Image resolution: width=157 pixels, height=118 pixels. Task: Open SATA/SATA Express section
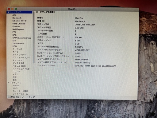point(21,38)
